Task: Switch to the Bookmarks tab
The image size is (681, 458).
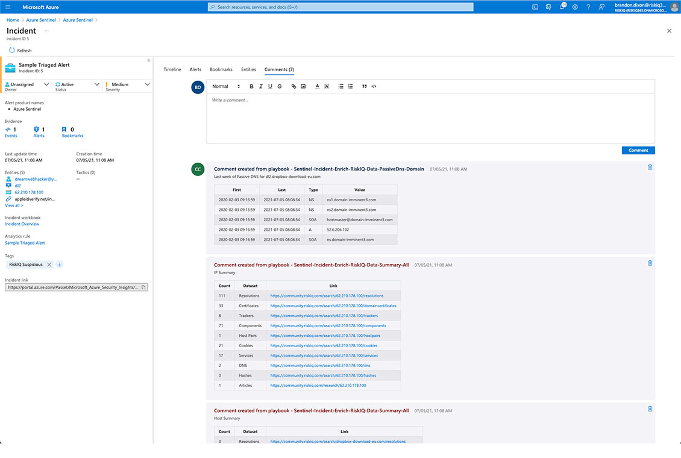Action: pyautogui.click(x=221, y=69)
